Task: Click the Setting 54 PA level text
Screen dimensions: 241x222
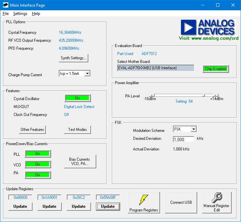Action: tap(184, 101)
